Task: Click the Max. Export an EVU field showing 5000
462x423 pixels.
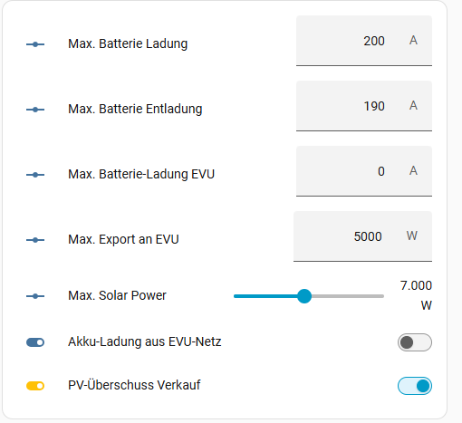Action: click(x=362, y=236)
